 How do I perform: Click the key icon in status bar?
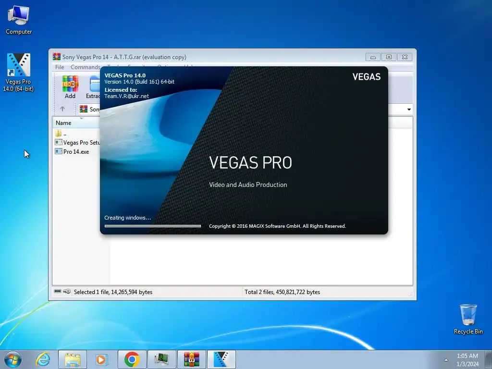(66, 291)
